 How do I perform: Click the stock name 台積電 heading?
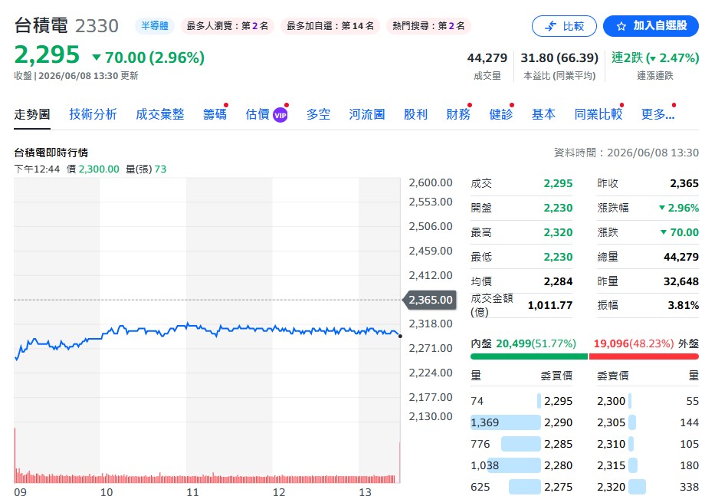coord(41,25)
